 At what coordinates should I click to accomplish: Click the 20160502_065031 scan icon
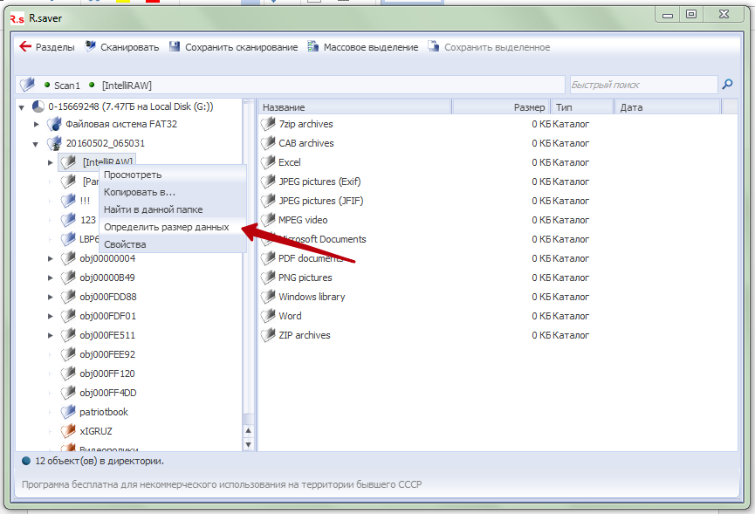coord(54,143)
